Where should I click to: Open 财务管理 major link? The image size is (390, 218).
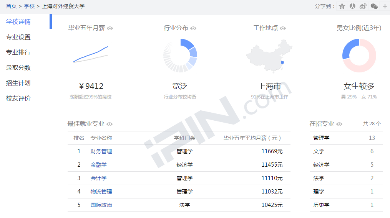[101, 151]
